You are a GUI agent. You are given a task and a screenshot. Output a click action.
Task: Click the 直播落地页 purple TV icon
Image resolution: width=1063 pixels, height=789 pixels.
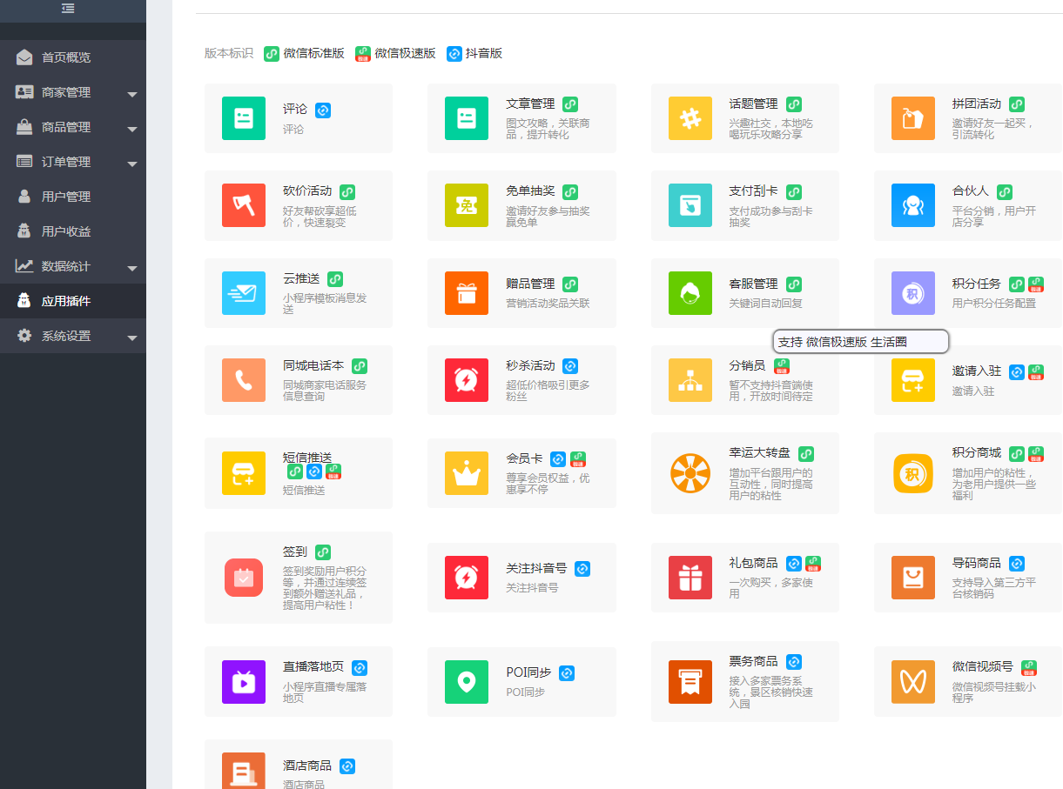pos(244,682)
